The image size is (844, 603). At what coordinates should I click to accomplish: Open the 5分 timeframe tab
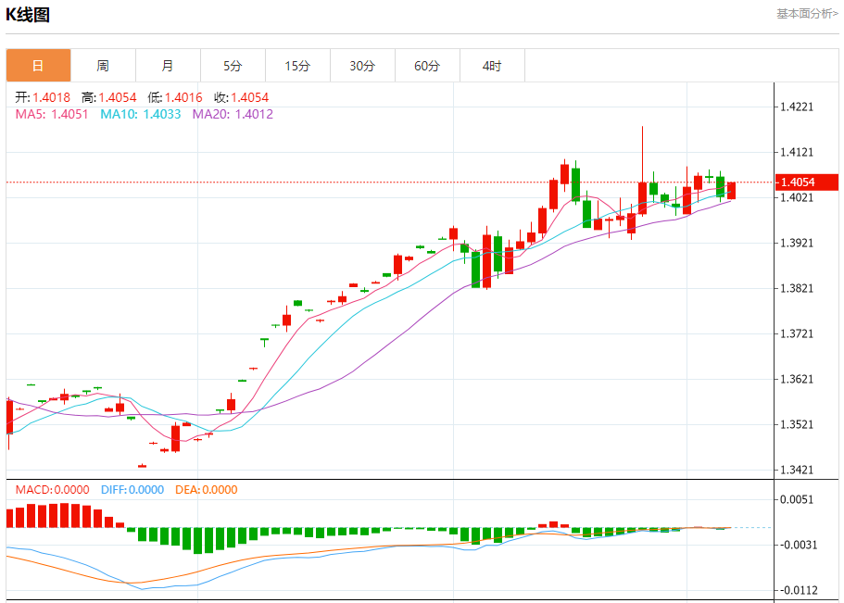233,66
